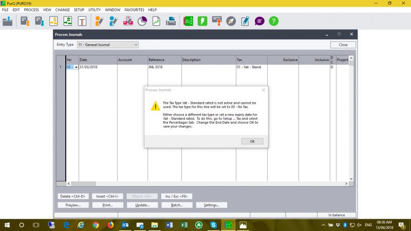Click the Close button in Process Journals
411x231 pixels.
(343, 45)
